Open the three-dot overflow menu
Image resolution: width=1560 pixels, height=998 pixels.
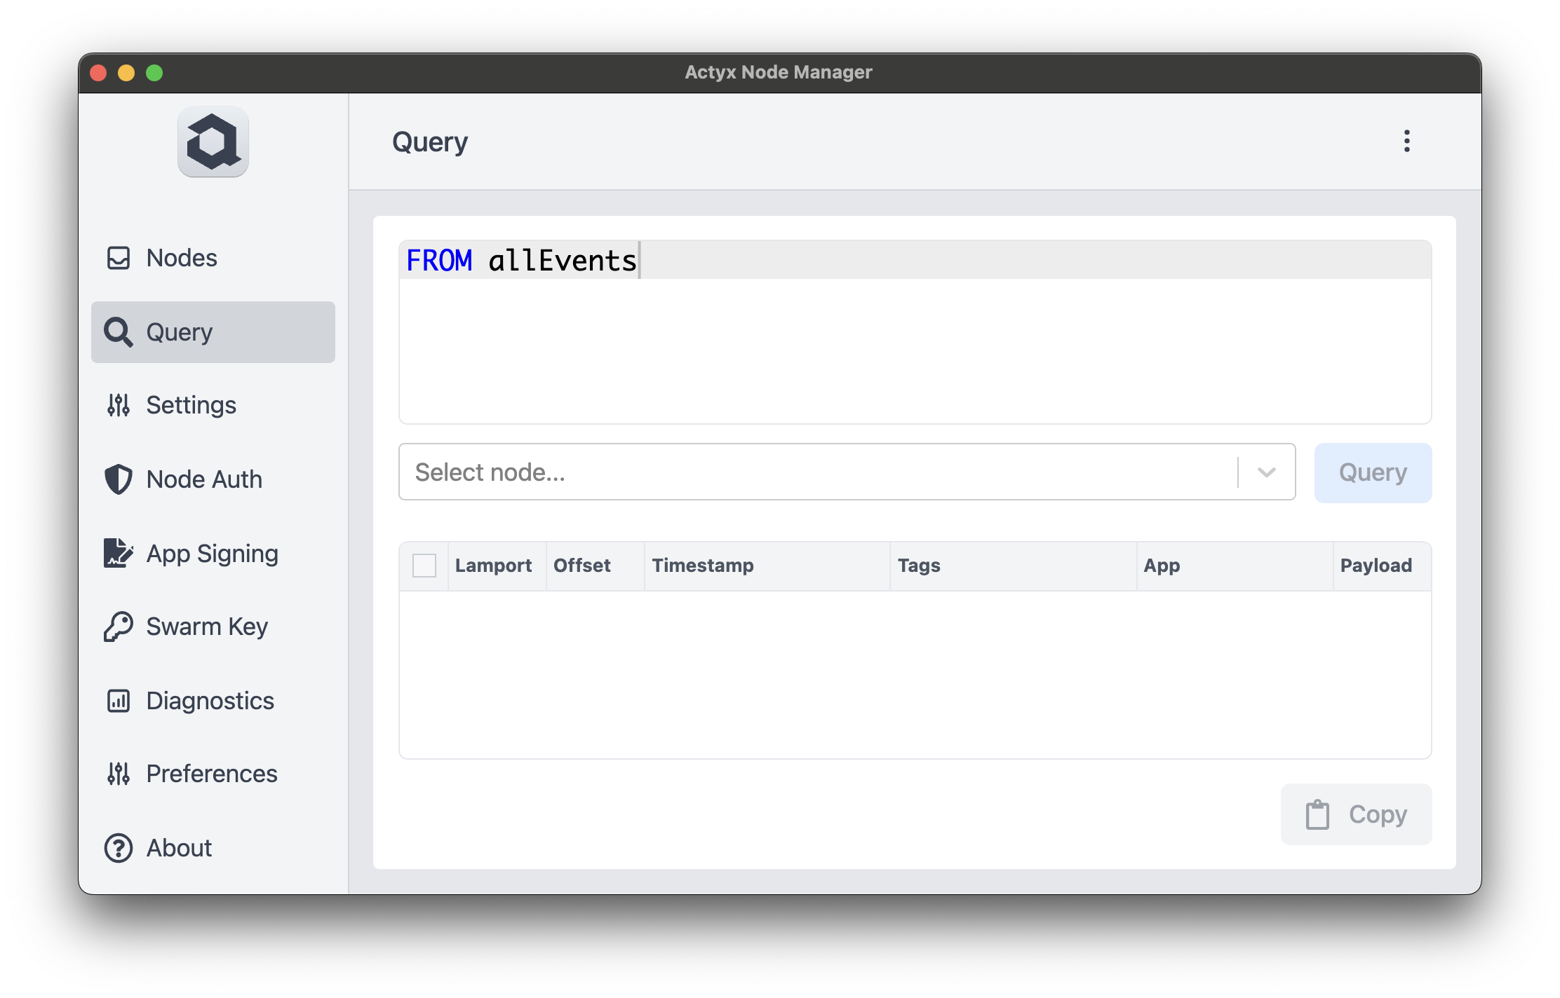(x=1406, y=142)
